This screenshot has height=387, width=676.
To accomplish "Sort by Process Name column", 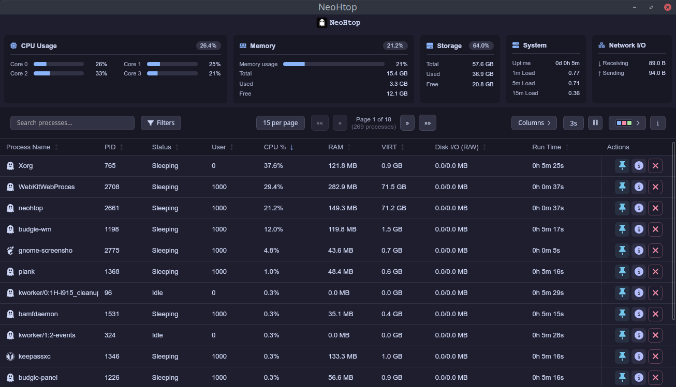I will 32,147.
